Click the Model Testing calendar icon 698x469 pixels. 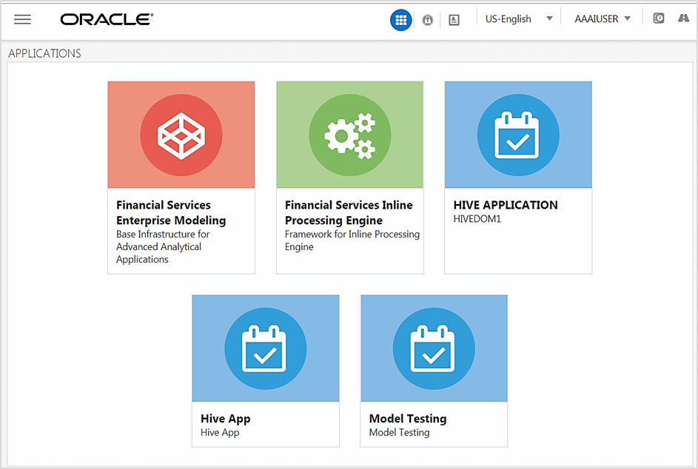pos(434,348)
